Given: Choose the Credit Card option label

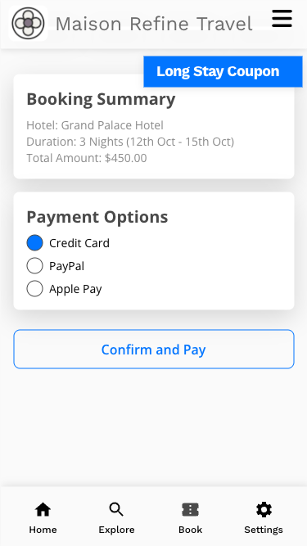Looking at the screenshot, I should 79,243.
